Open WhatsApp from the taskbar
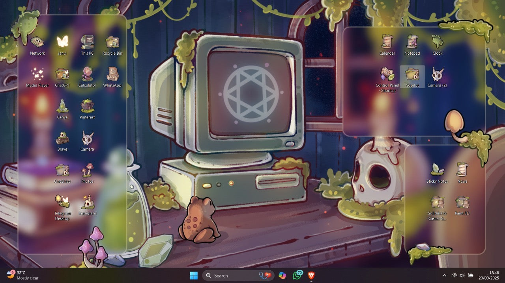This screenshot has width=505, height=283. click(297, 276)
